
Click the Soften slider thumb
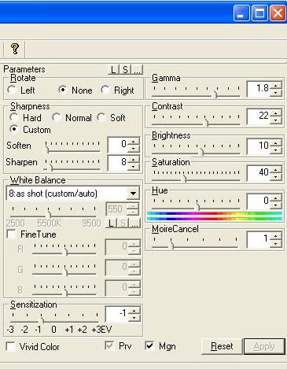(x=46, y=149)
